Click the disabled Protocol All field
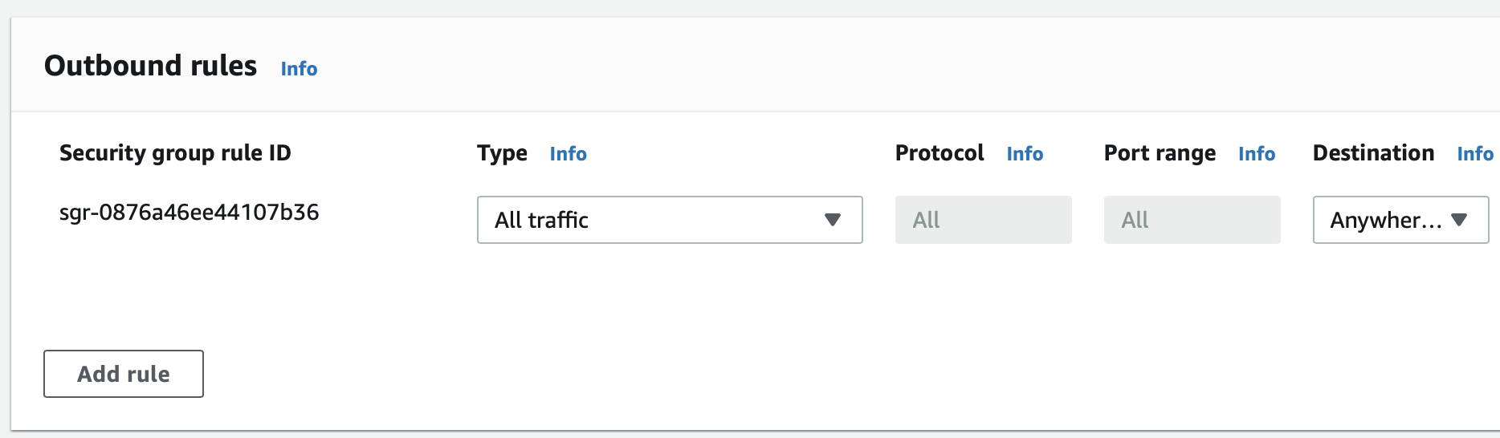The height and width of the screenshot is (438, 1500). [983, 220]
